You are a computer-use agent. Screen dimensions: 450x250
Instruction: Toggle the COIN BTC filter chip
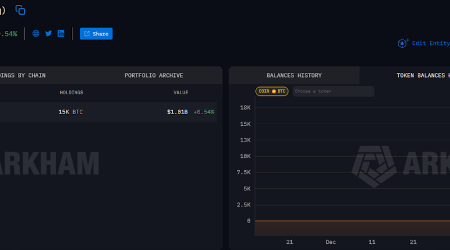pyautogui.click(x=272, y=91)
